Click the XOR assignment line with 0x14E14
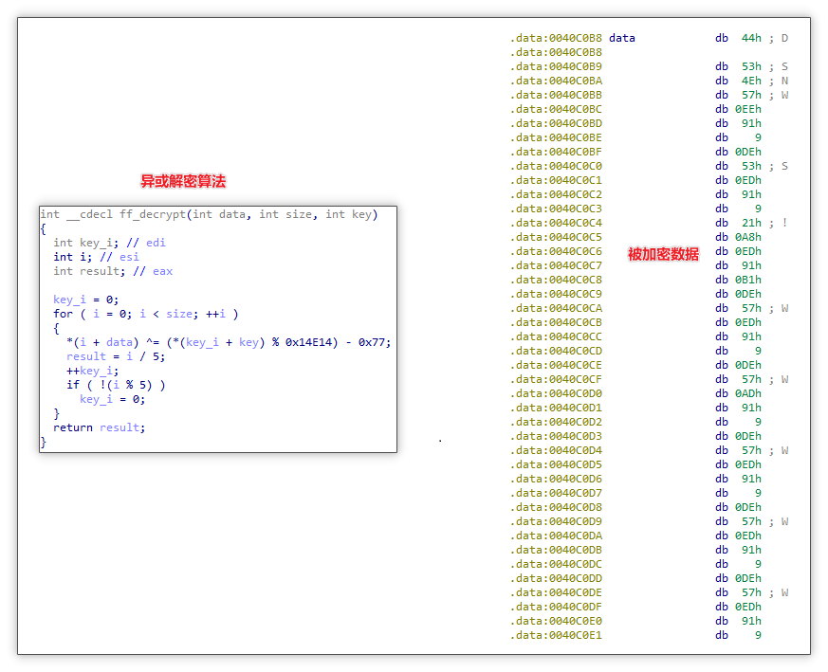The width and height of the screenshot is (828, 672). (228, 342)
